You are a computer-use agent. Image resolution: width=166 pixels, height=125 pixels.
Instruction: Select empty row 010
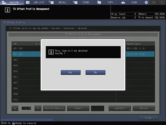tap(83, 100)
